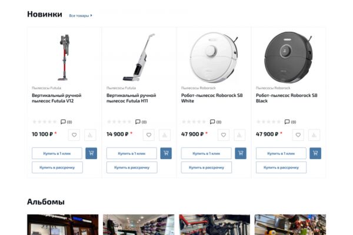The width and height of the screenshot is (353, 235).
Task: Add Roborock S8 Black to comparison
Action: pos(314,135)
